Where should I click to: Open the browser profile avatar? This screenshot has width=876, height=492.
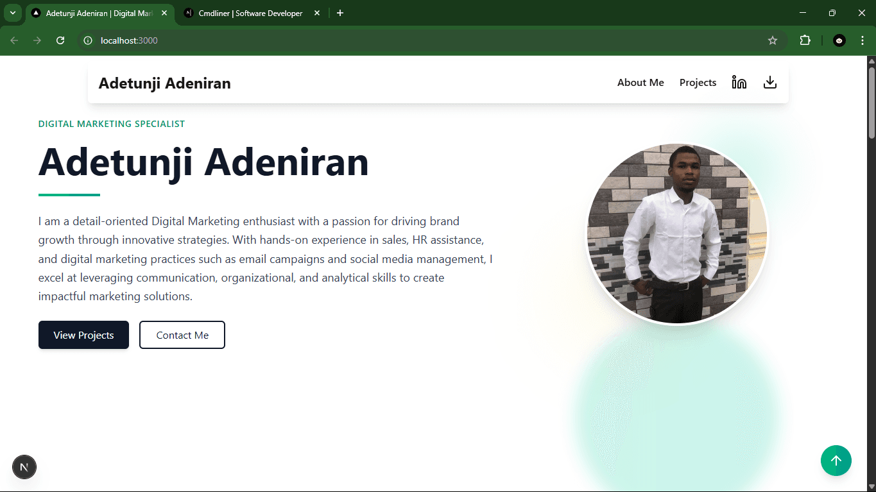pyautogui.click(x=839, y=40)
